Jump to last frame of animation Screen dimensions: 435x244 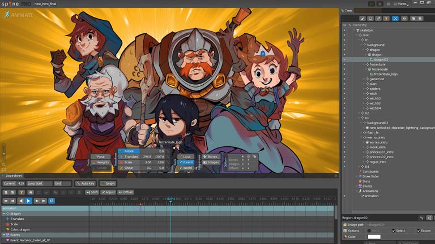pyautogui.click(x=44, y=201)
